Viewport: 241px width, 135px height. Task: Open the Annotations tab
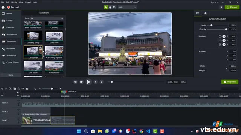click(x=11, y=34)
